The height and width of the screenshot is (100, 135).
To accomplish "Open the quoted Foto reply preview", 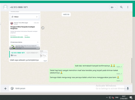I will coord(28,54).
